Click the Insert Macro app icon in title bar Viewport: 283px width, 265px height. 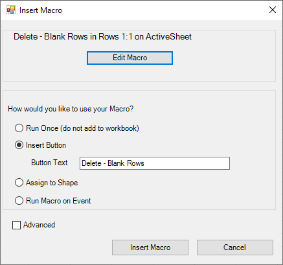coord(11,10)
